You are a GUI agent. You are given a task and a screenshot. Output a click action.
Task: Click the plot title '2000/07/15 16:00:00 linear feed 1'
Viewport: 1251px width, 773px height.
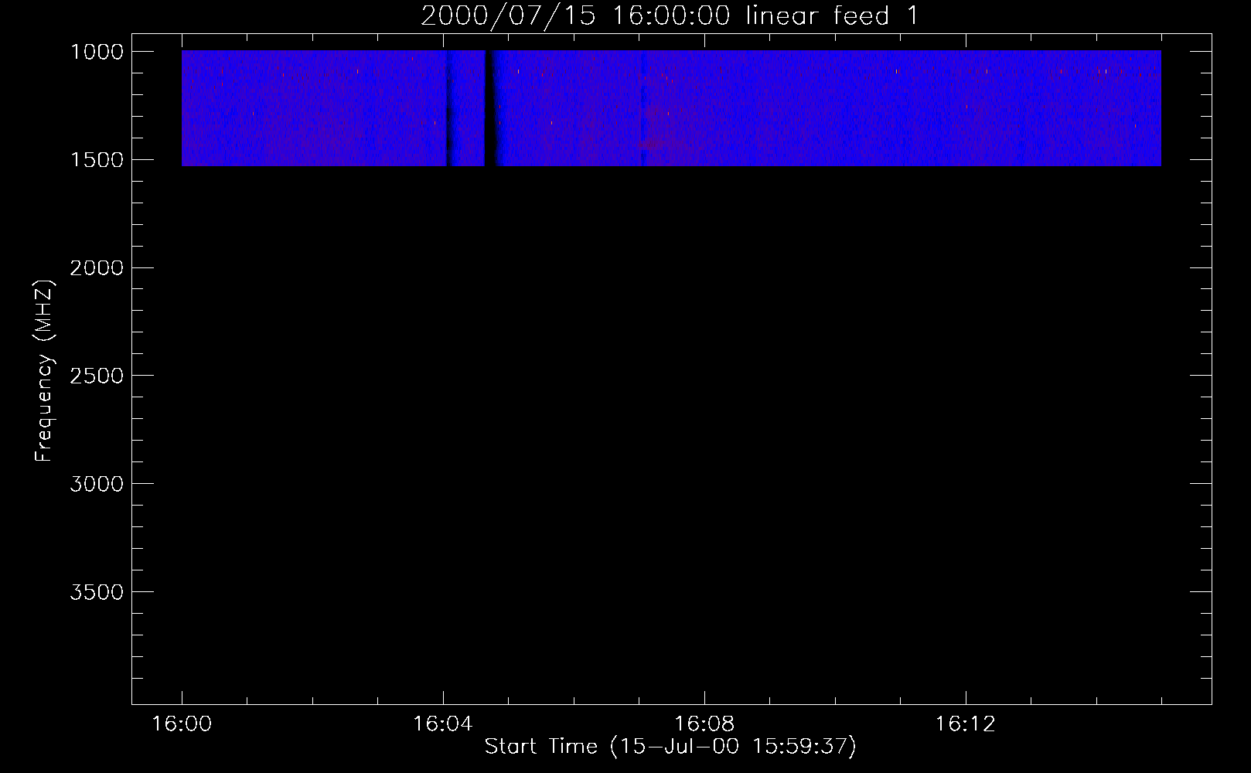tap(670, 15)
